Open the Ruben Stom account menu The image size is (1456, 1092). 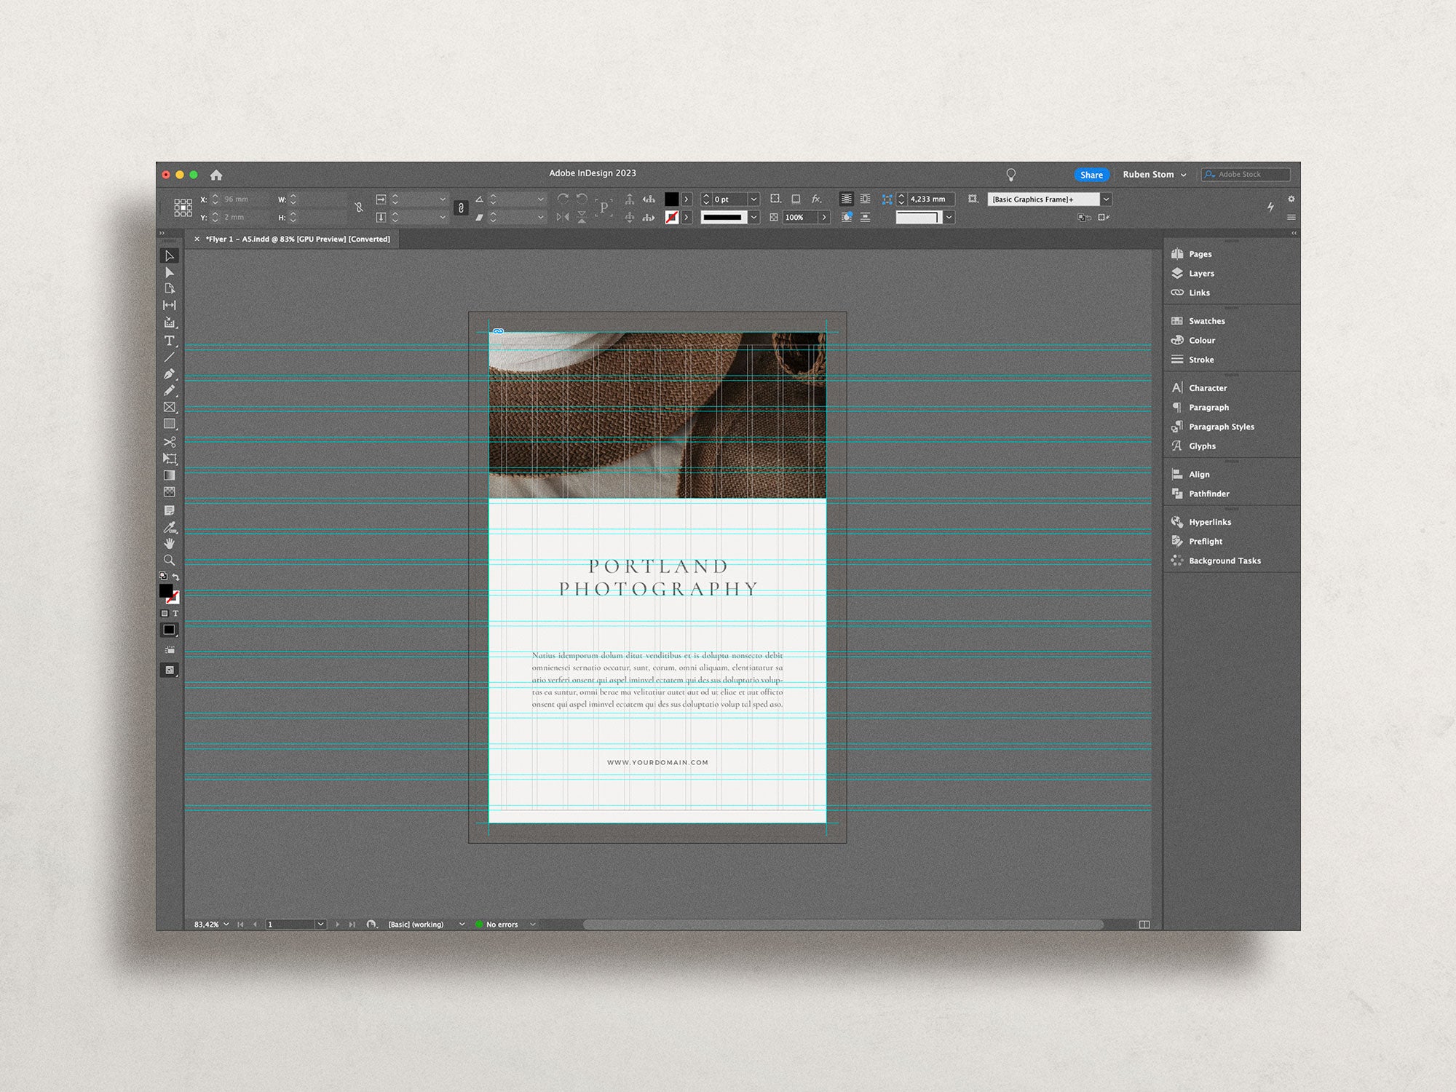(x=1154, y=175)
